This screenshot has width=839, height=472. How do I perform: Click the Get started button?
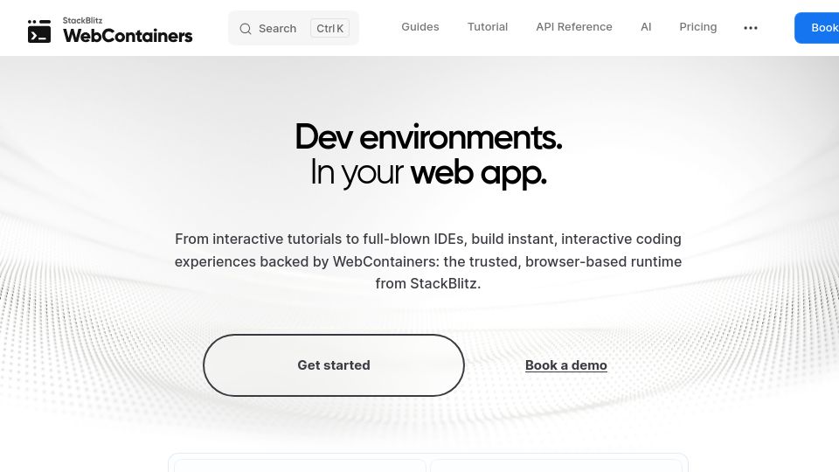[x=334, y=365]
